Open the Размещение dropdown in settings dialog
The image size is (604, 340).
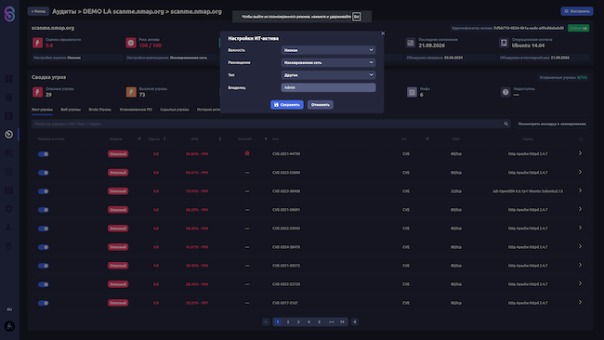tap(328, 62)
